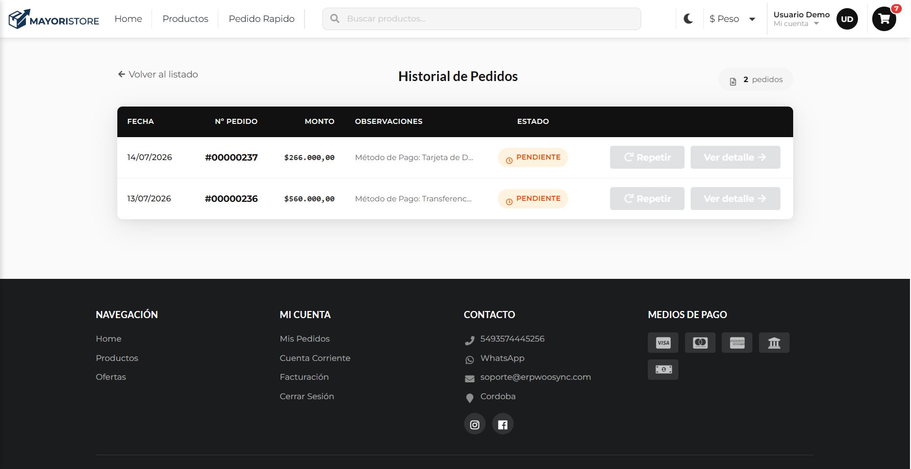Click the WhatsApp contact link
The image size is (911, 469).
click(x=502, y=358)
